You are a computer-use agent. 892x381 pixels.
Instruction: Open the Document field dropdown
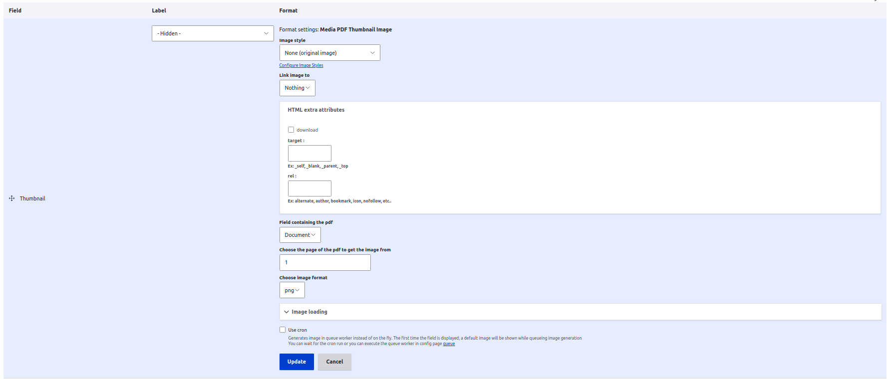[300, 235]
